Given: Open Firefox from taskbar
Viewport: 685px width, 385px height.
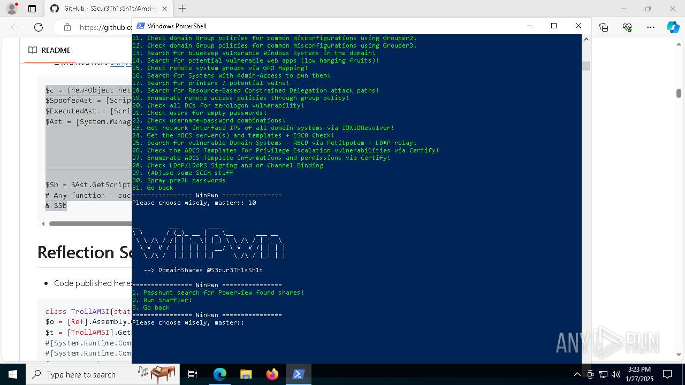Looking at the screenshot, I should pyautogui.click(x=272, y=374).
